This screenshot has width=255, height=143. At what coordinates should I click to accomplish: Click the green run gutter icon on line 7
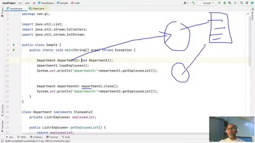(14, 45)
